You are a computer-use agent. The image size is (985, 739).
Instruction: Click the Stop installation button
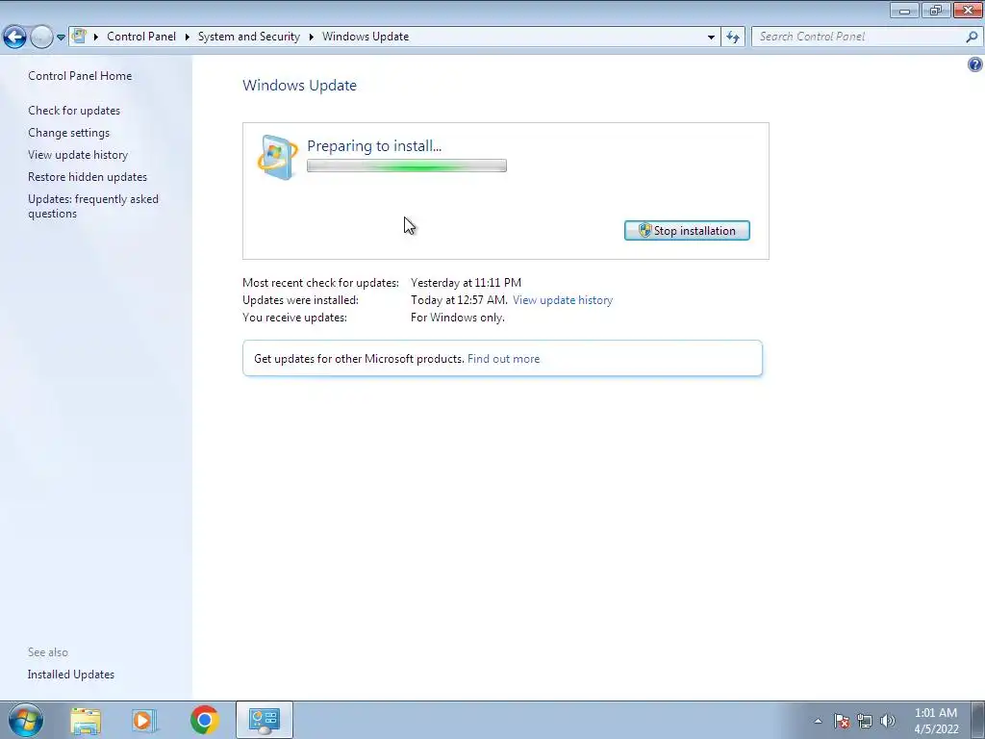pos(687,231)
